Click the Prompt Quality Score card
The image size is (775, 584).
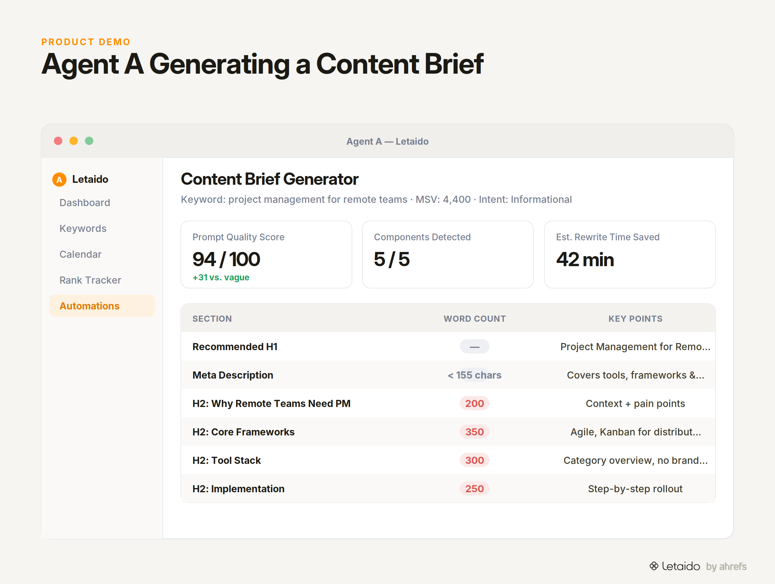pyautogui.click(x=266, y=255)
